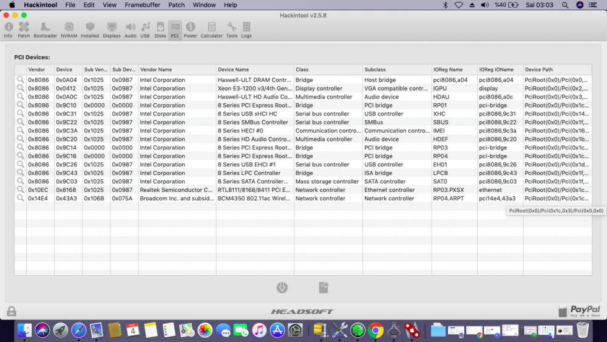
Task: Click the lock icon at bottom left
Action: (12, 312)
